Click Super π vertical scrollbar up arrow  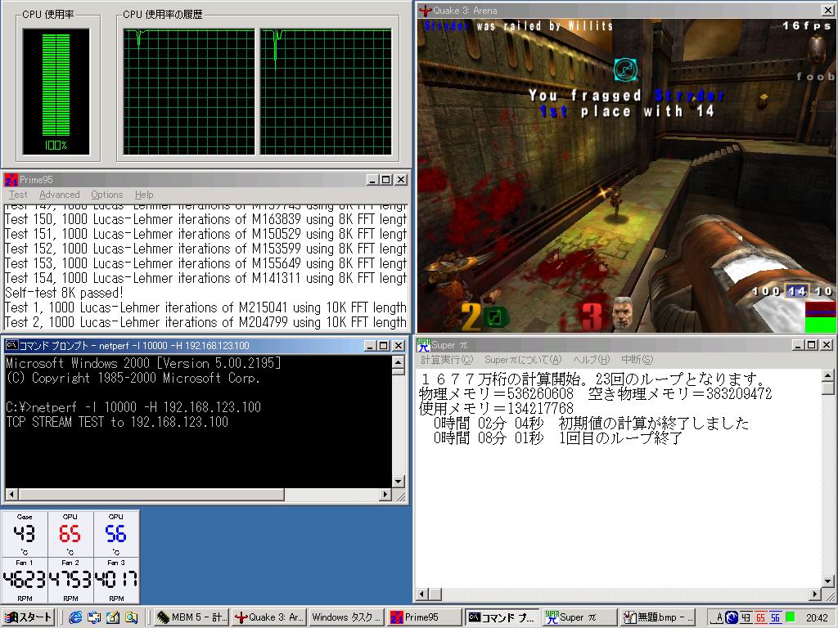click(827, 375)
